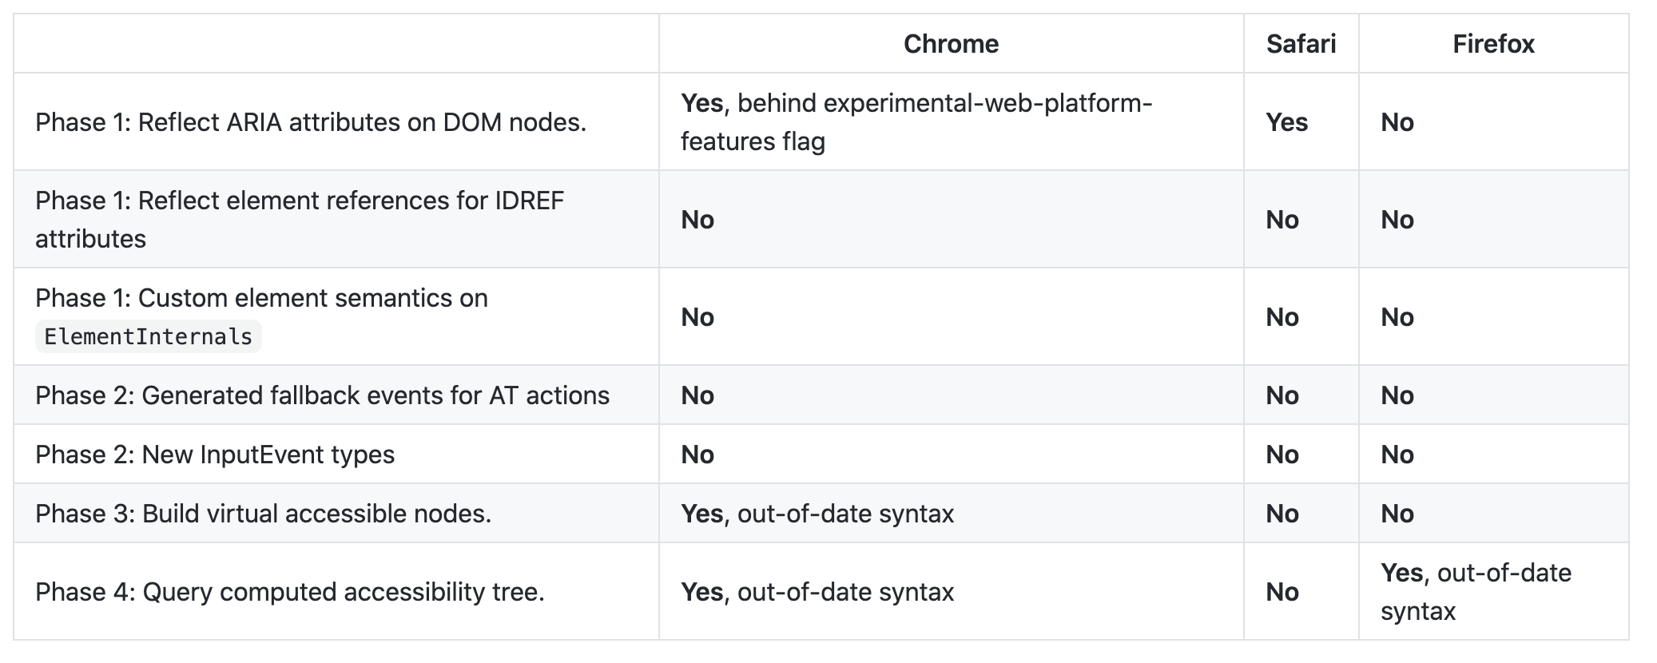
Task: Click the ElementInternals code snippet
Action: 149,337
